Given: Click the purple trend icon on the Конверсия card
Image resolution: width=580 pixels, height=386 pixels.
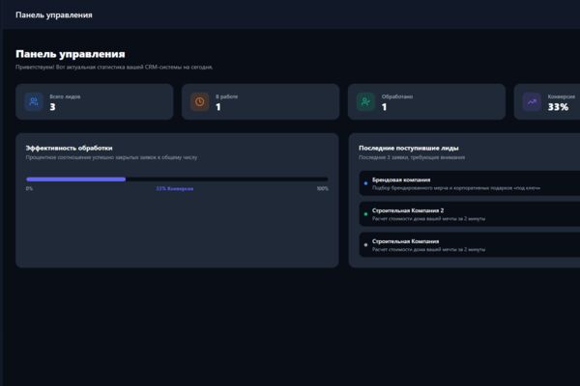Looking at the screenshot, I should [532, 101].
